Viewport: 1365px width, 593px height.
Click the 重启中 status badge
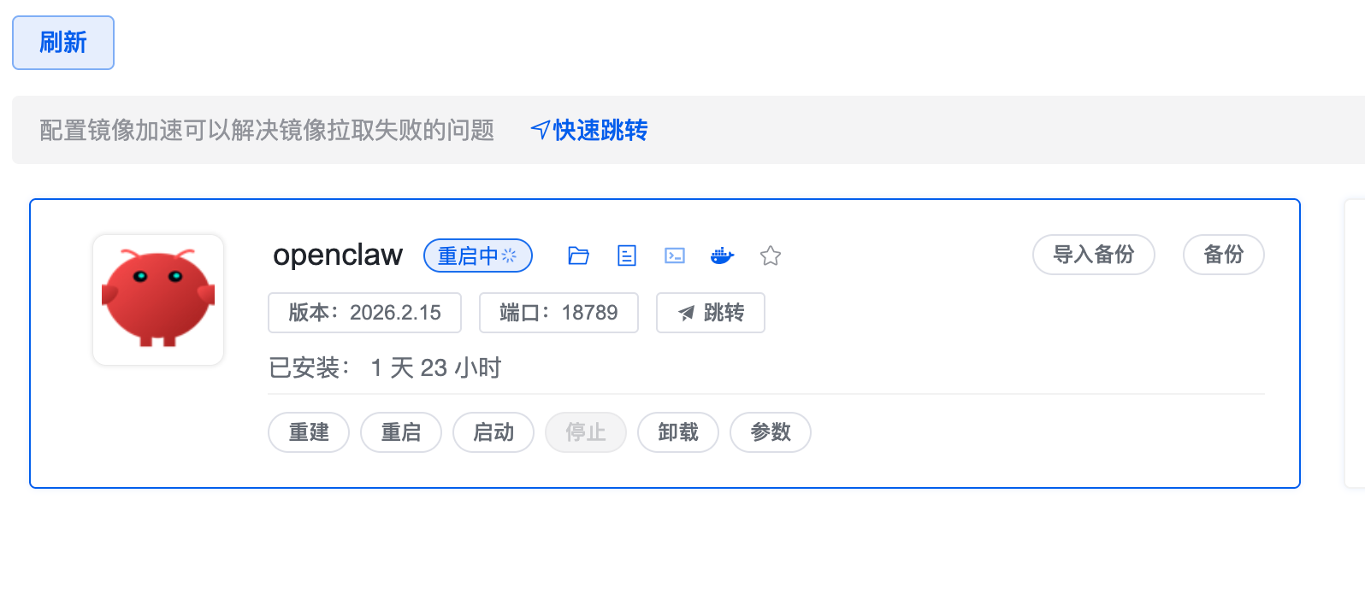pos(478,255)
